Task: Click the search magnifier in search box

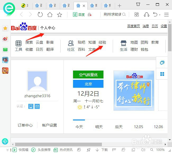Action: point(124,14)
